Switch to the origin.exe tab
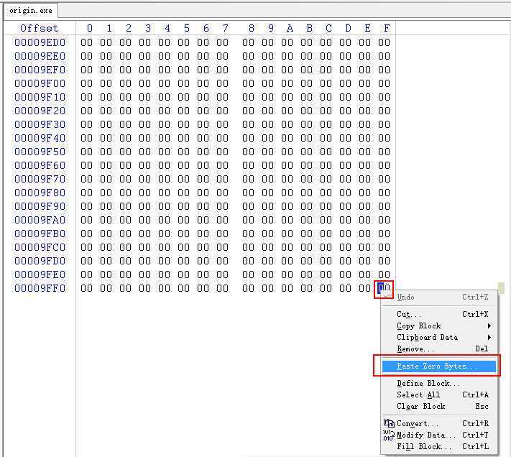 click(x=31, y=11)
